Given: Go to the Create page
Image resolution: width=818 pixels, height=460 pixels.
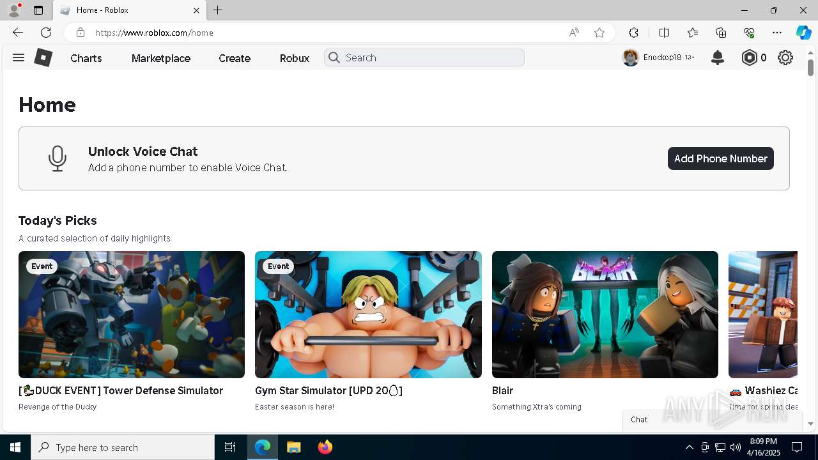Looking at the screenshot, I should (235, 58).
